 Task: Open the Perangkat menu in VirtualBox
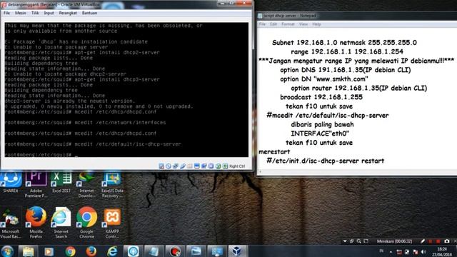68,13
